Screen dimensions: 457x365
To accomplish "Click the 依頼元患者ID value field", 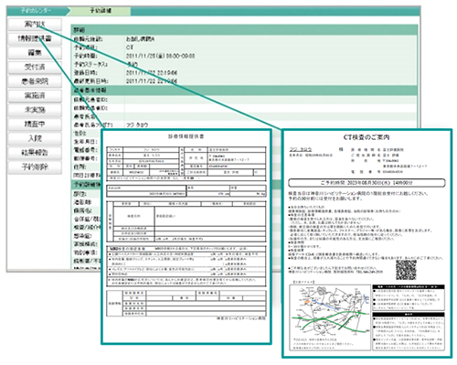I will click(x=271, y=100).
